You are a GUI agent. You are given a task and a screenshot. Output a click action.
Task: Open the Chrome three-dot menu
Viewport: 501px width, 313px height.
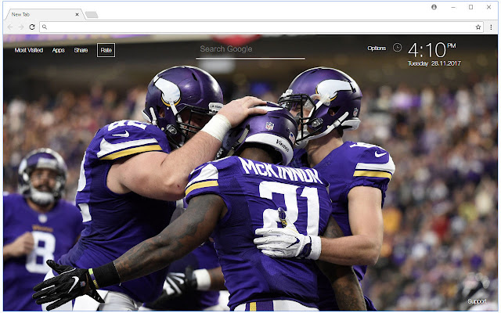pyautogui.click(x=491, y=27)
